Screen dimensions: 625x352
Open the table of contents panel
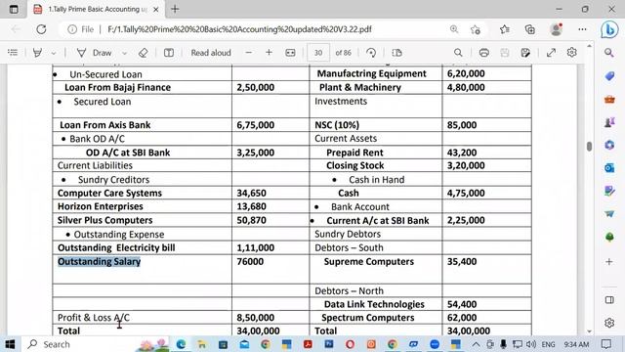13,53
